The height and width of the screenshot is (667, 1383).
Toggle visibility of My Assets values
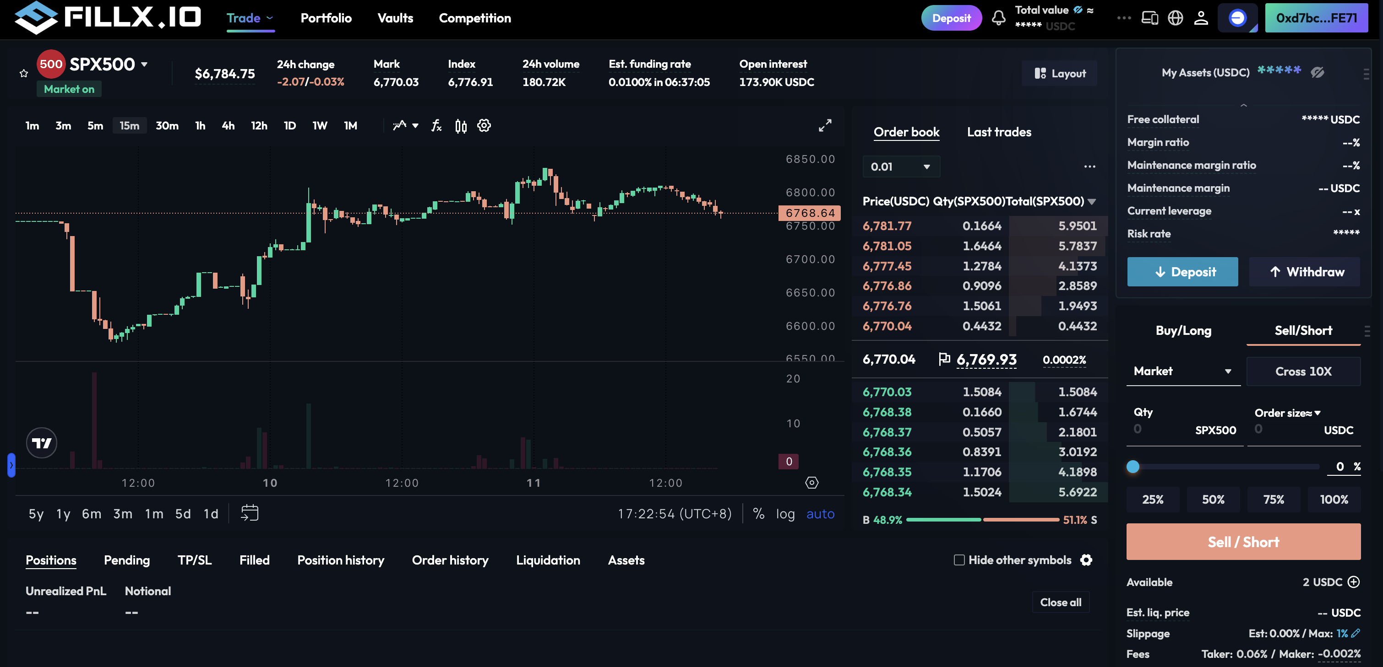(1318, 72)
